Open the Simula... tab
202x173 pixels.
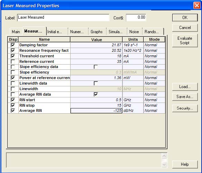point(117,32)
